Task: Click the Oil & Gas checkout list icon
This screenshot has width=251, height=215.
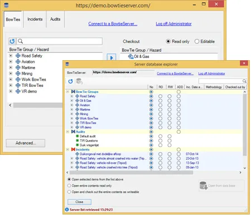Action: tap(131, 56)
